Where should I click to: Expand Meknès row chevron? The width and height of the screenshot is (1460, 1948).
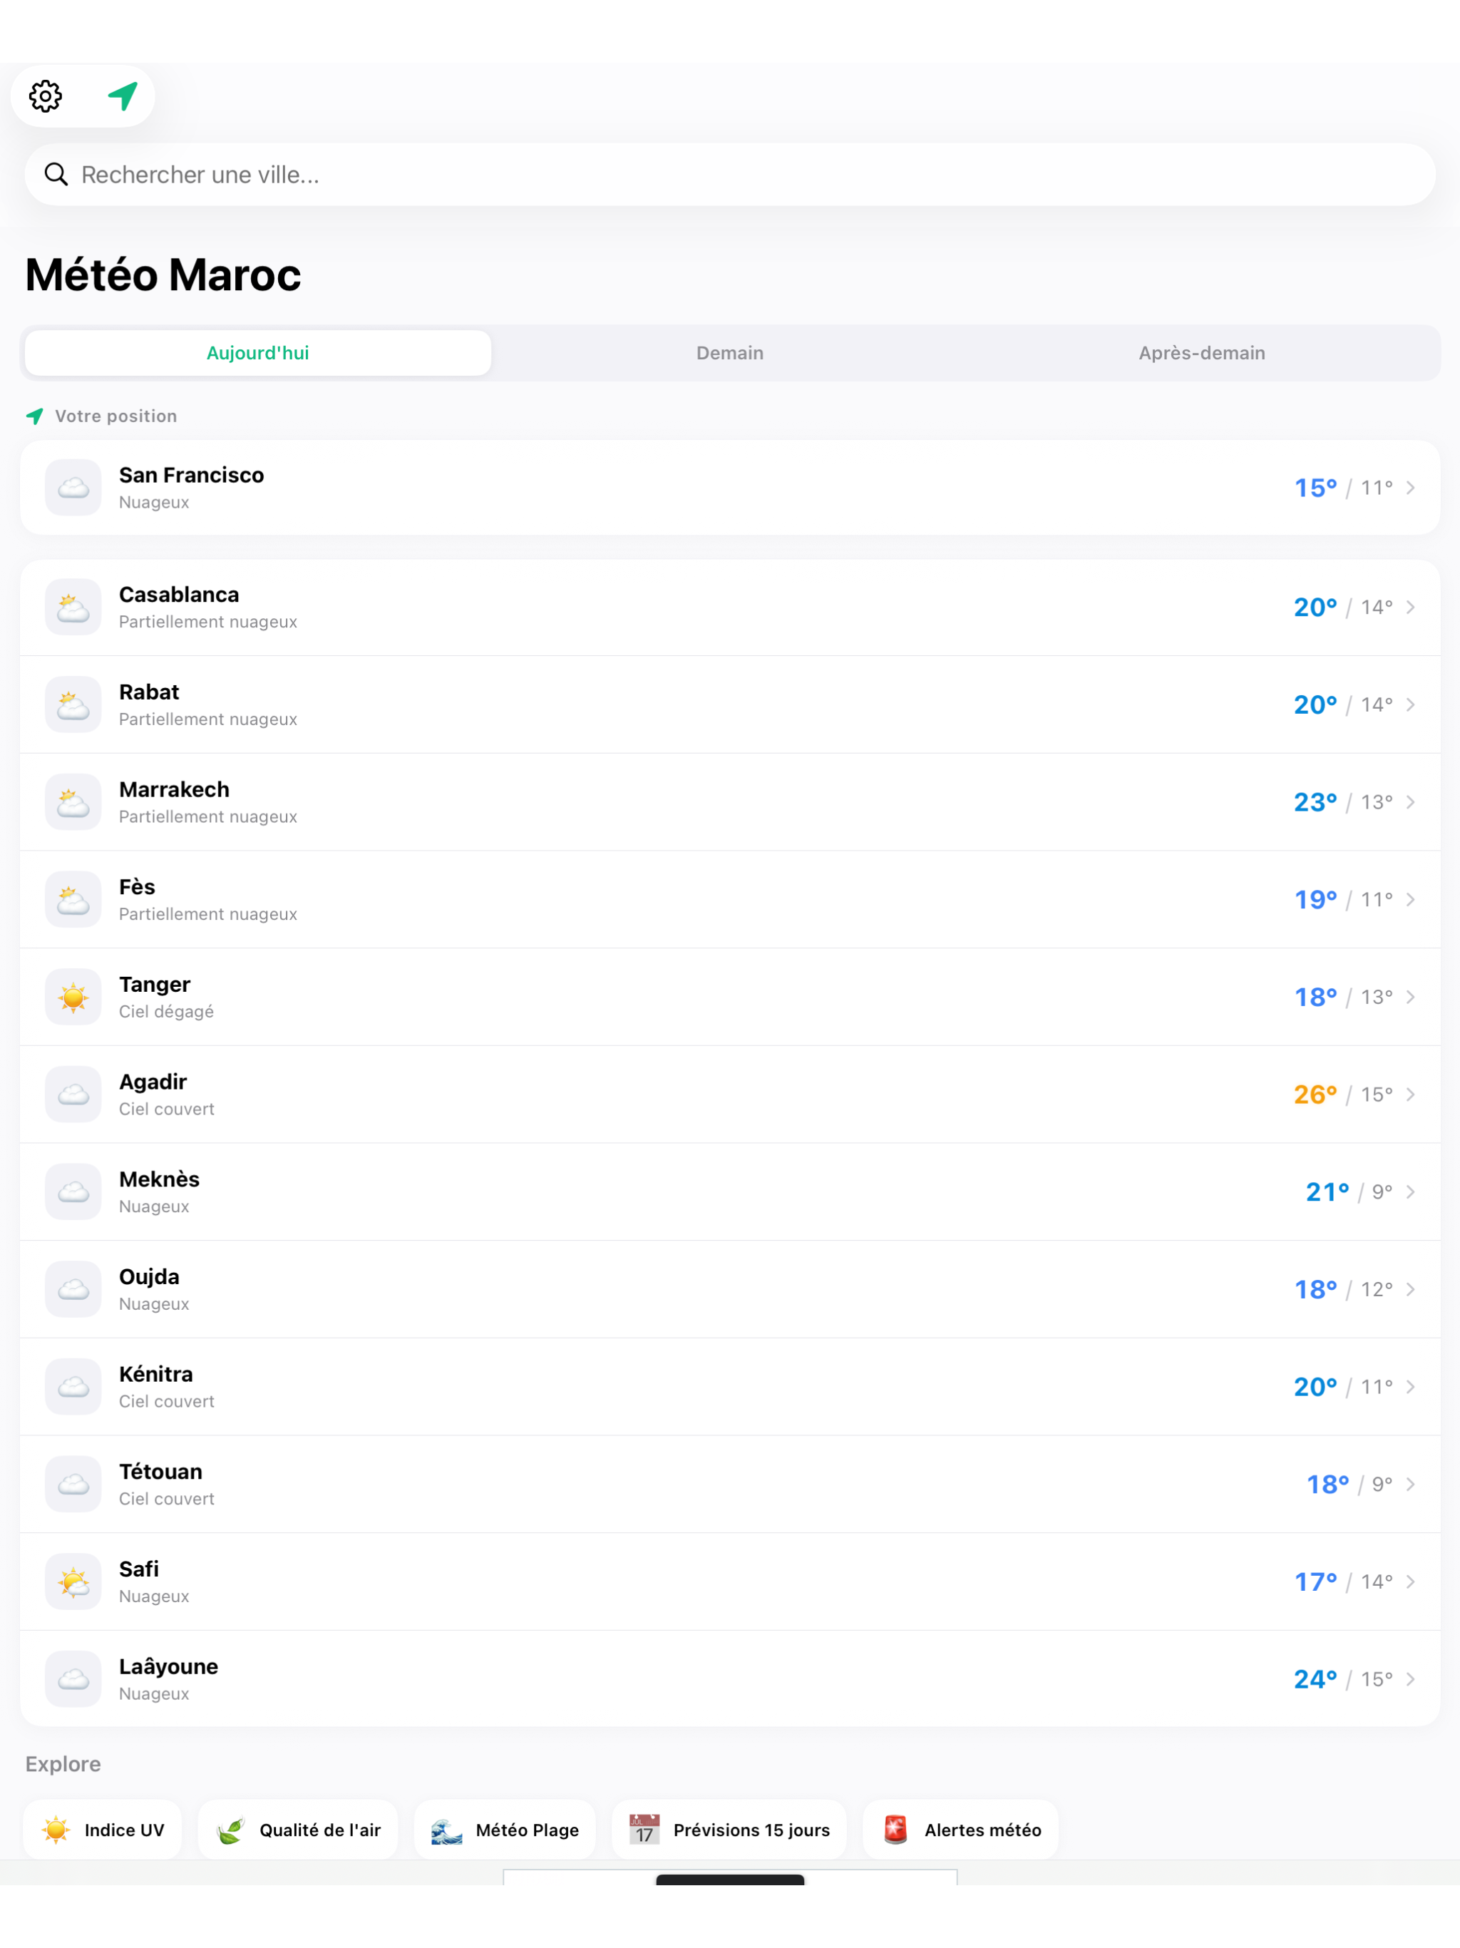click(x=1411, y=1191)
